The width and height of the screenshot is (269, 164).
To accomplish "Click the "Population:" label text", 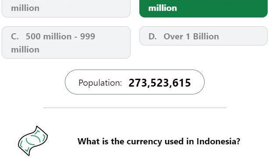I will pos(100,83).
